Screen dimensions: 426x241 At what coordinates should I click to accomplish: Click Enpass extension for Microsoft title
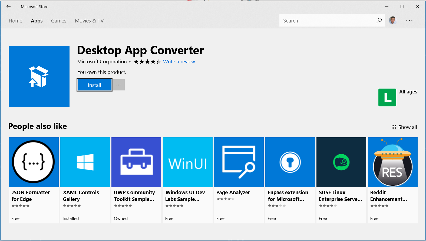pos(288,196)
